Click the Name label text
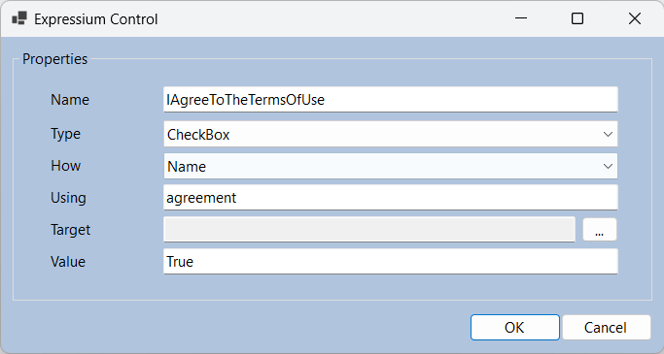 point(70,100)
